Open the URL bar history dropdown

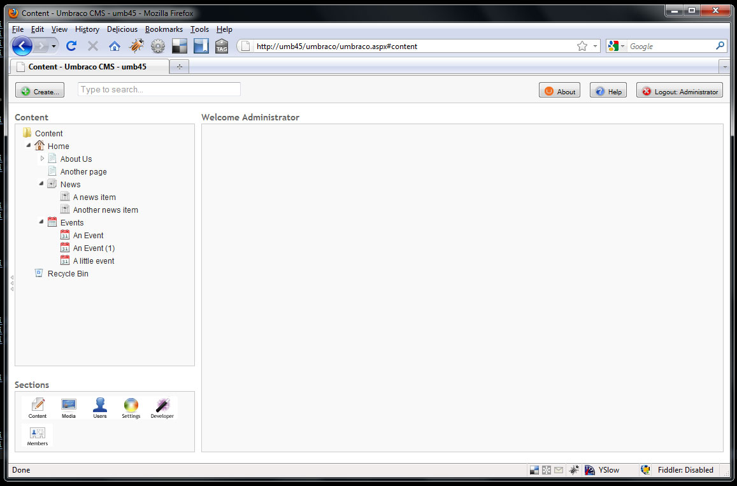click(x=595, y=46)
